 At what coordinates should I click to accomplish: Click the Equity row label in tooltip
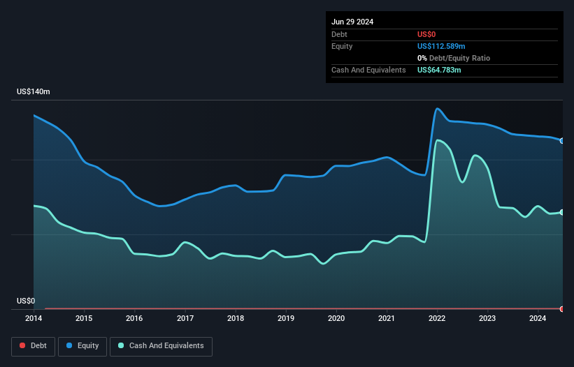coord(342,46)
